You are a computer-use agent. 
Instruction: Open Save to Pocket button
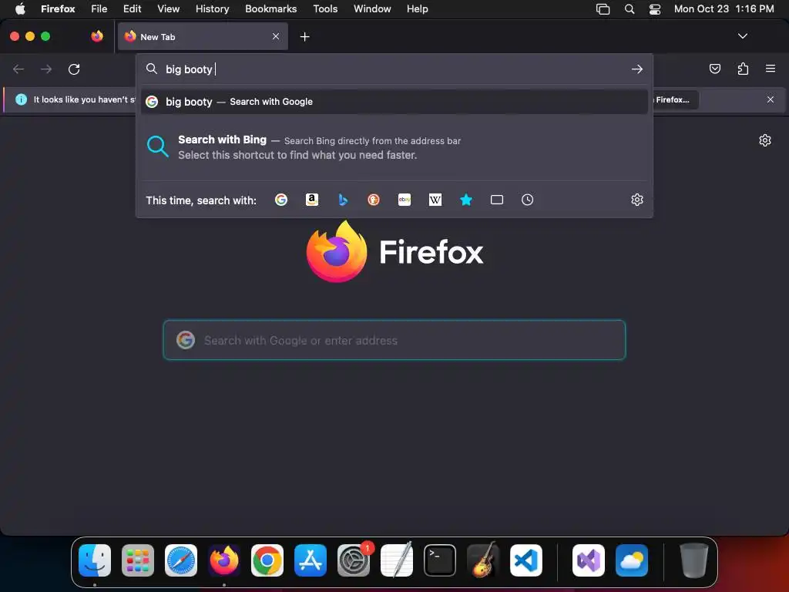pos(714,69)
